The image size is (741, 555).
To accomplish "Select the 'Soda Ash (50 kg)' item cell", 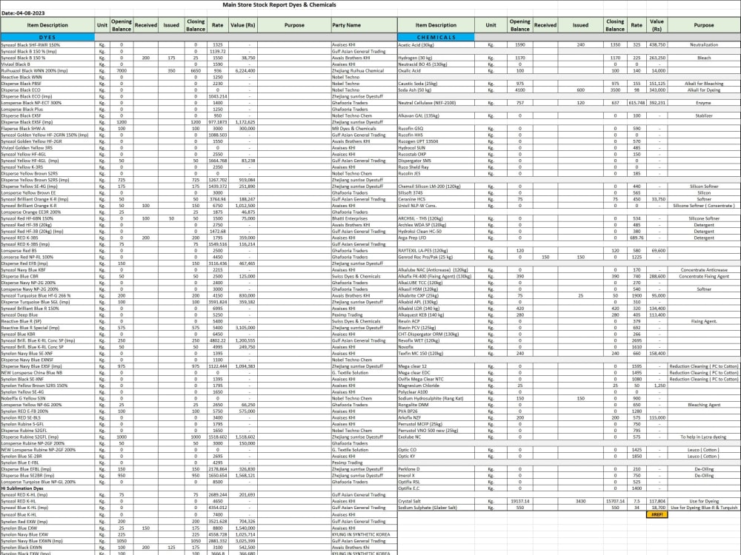I will coord(436,90).
